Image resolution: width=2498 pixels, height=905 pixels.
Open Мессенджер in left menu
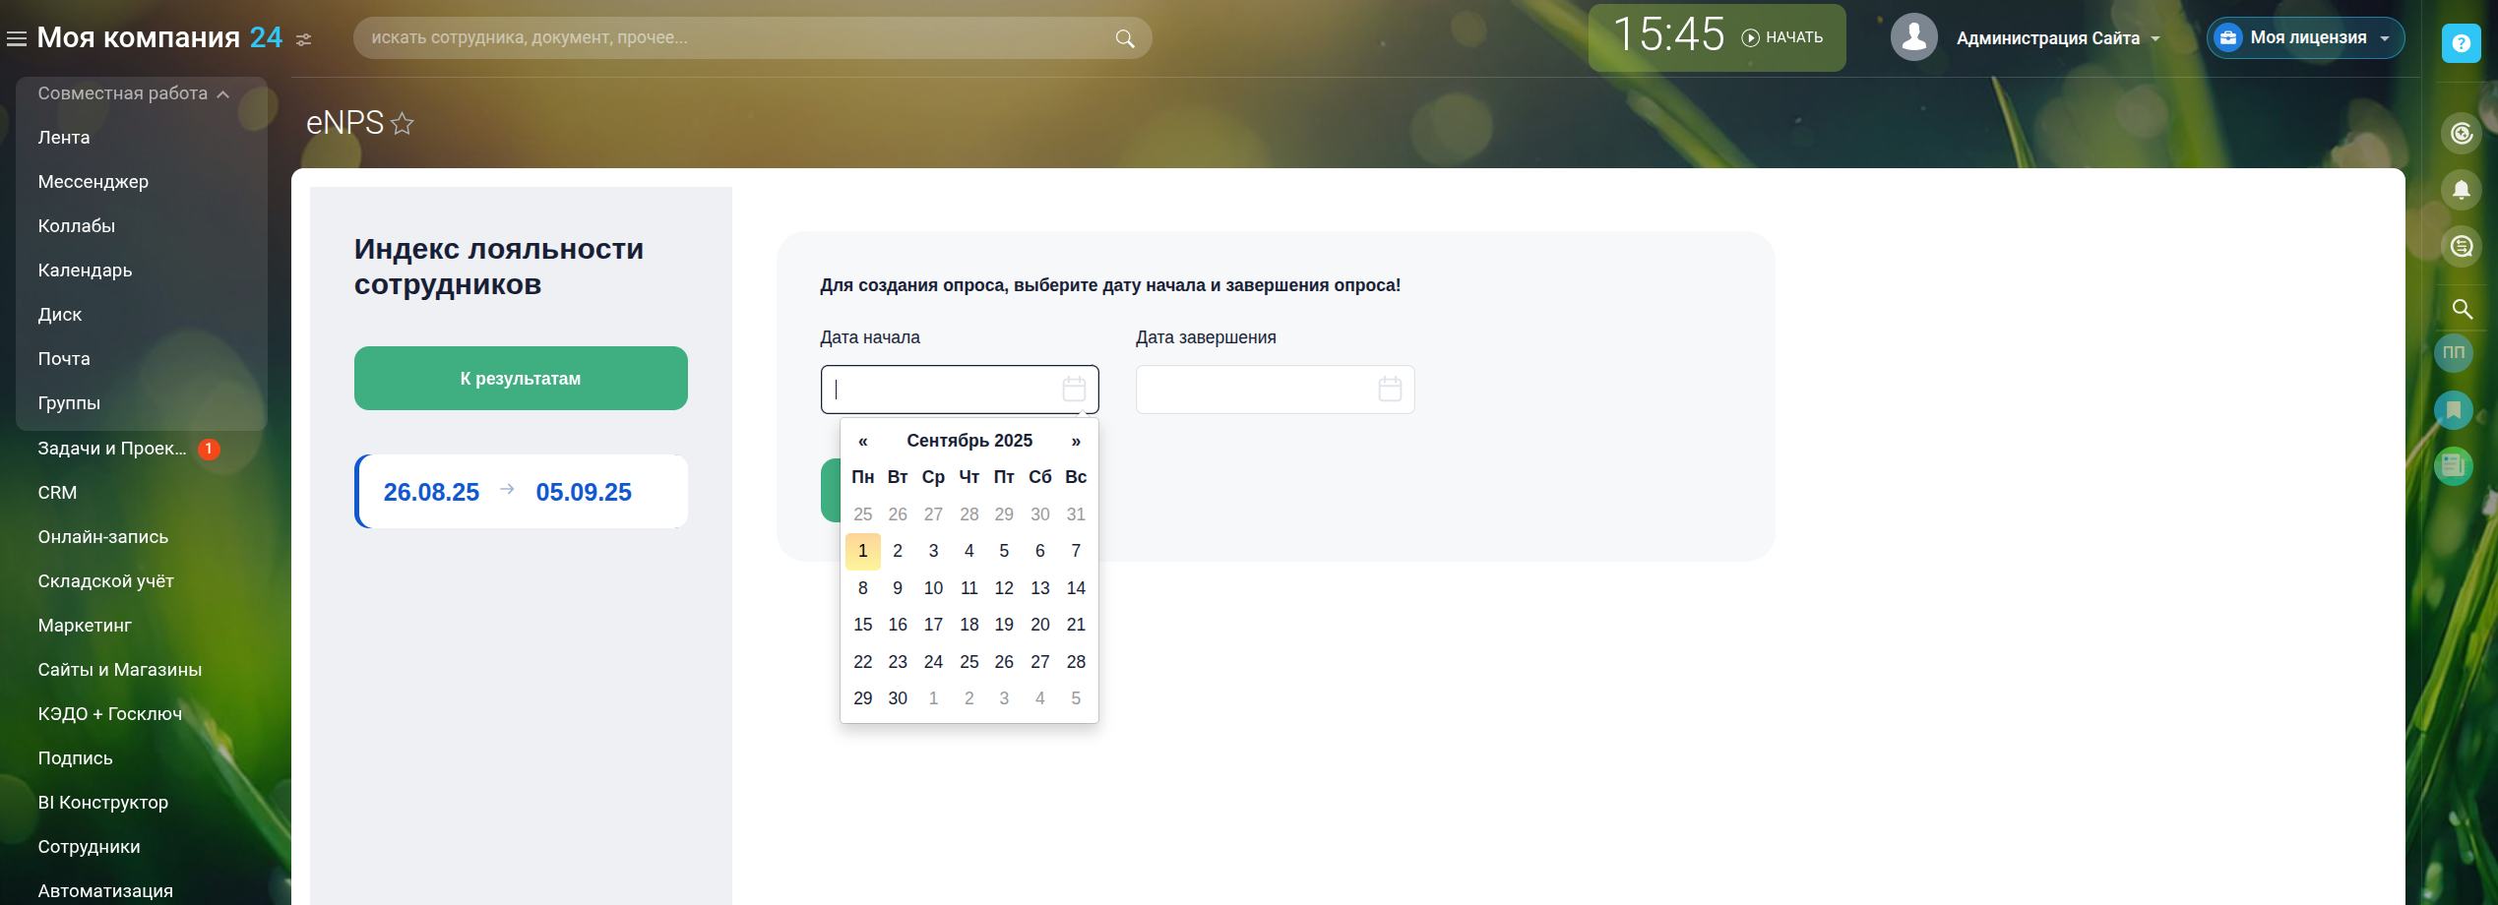tap(94, 182)
